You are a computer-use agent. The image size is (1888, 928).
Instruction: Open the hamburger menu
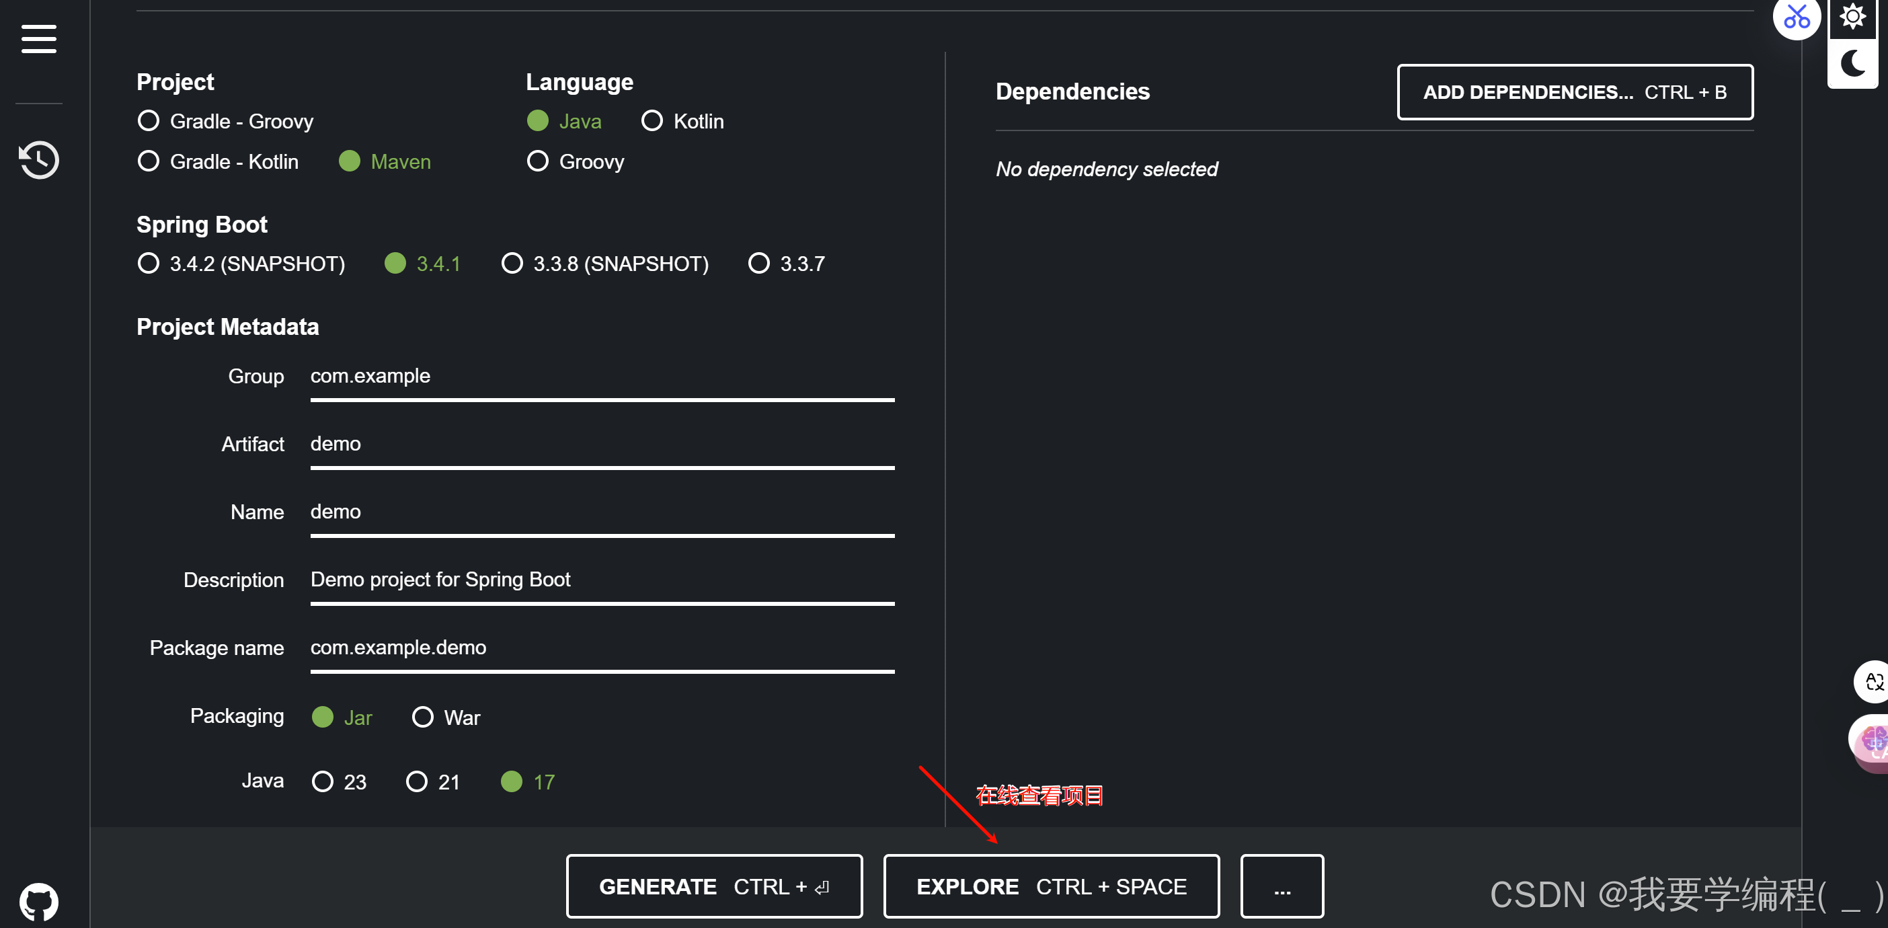(x=39, y=39)
